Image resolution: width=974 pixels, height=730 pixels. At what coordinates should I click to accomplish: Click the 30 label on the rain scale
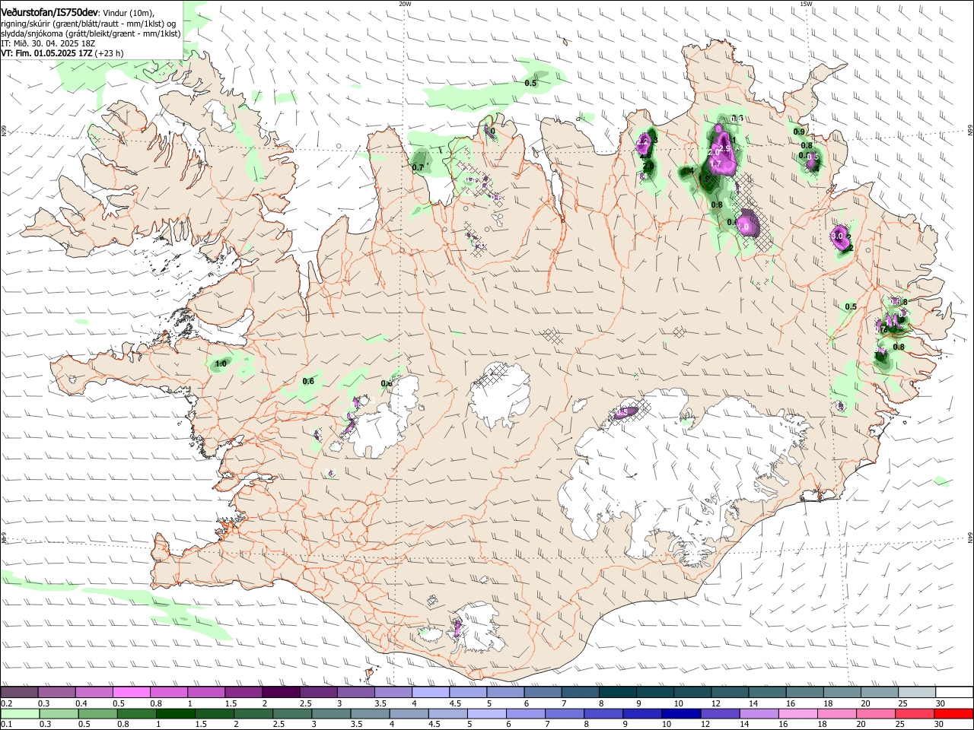pos(940,724)
